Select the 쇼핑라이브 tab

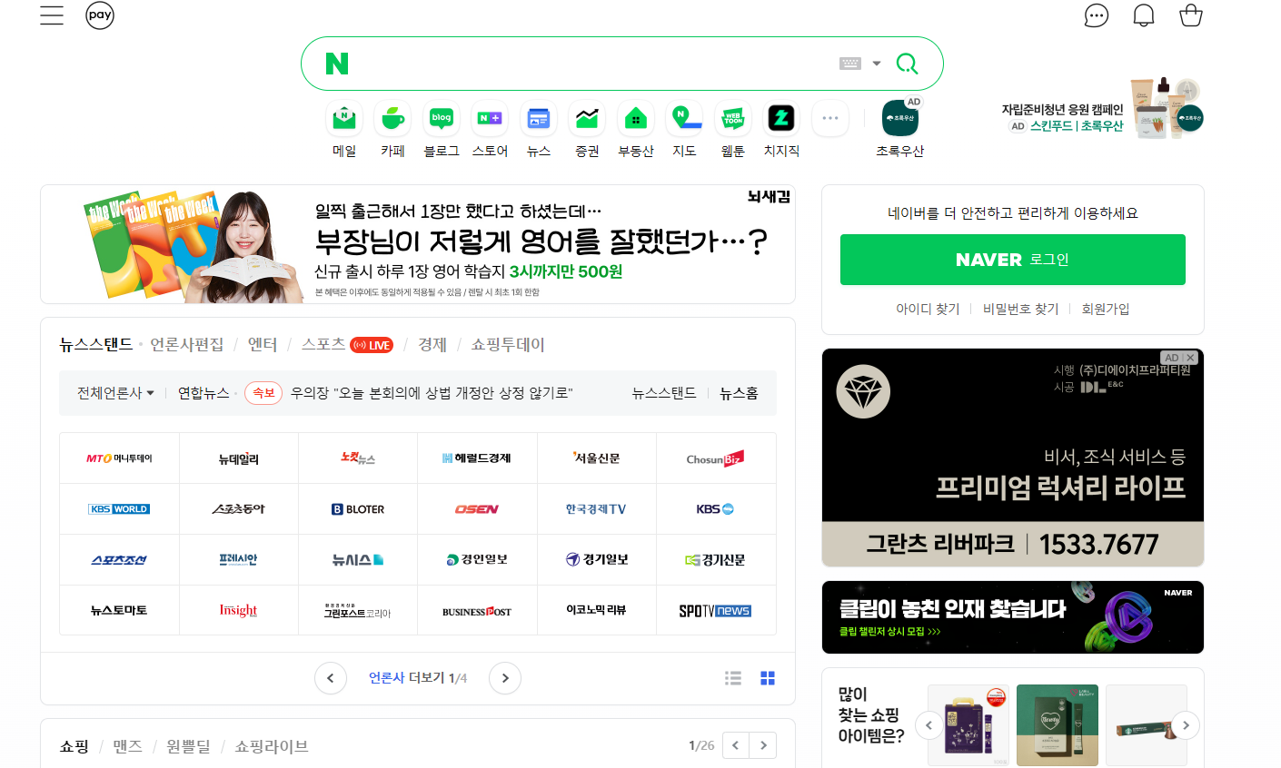coord(272,746)
